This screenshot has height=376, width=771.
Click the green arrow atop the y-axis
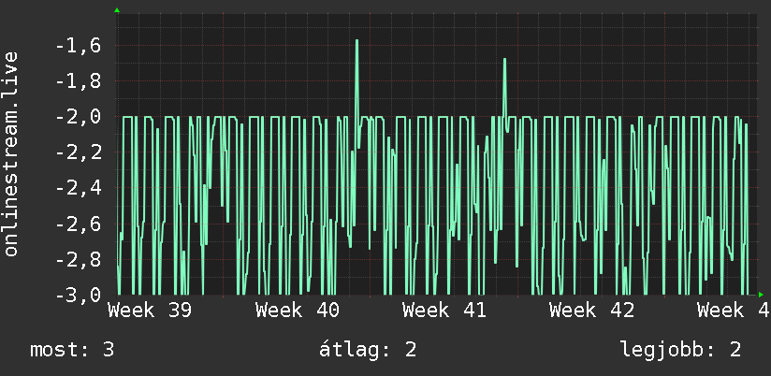[117, 10]
